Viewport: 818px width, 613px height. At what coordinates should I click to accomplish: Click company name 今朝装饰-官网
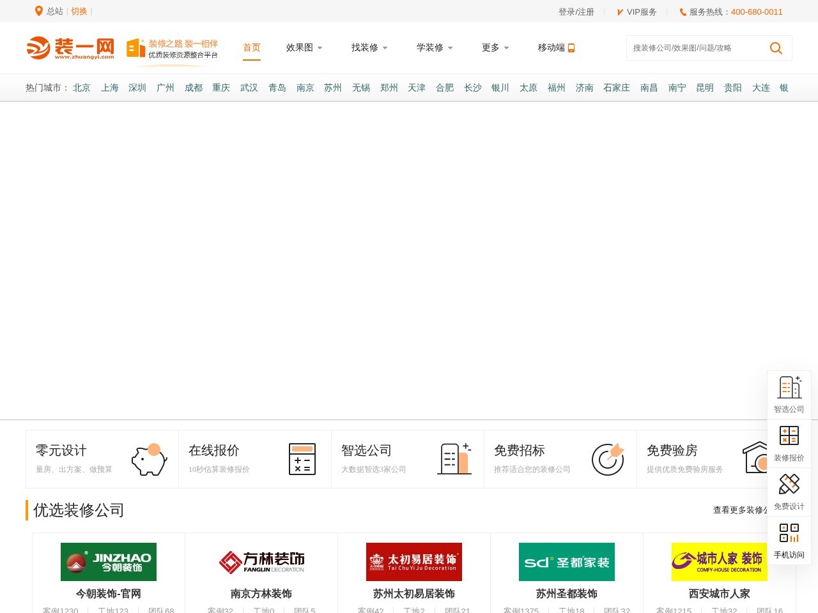(109, 594)
